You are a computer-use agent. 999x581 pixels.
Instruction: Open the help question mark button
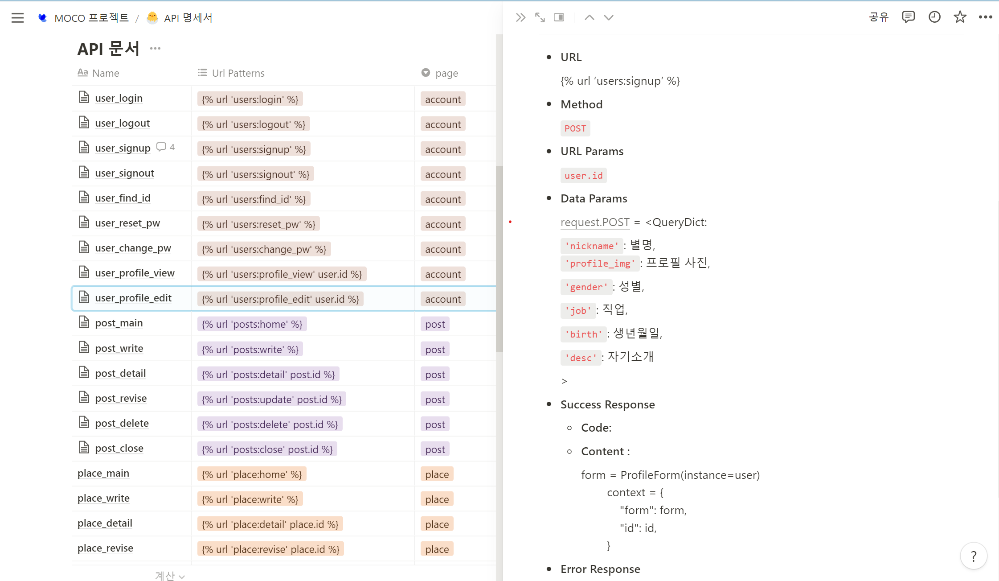(973, 556)
